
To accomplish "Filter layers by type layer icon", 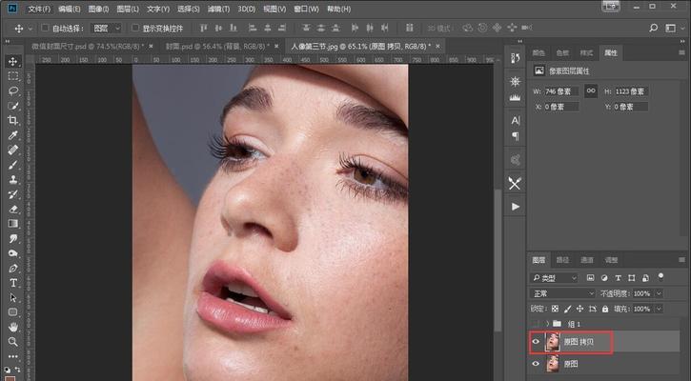I will [x=618, y=278].
